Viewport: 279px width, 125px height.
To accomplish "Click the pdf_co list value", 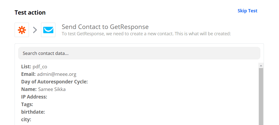I will coord(40,67).
